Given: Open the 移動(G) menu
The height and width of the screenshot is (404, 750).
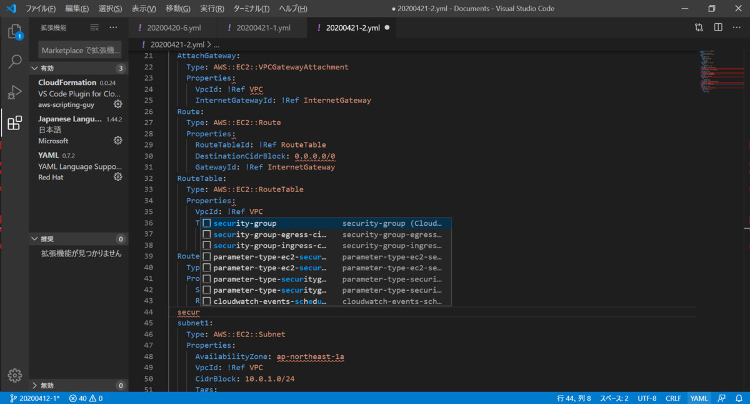Looking at the screenshot, I should (x=178, y=9).
